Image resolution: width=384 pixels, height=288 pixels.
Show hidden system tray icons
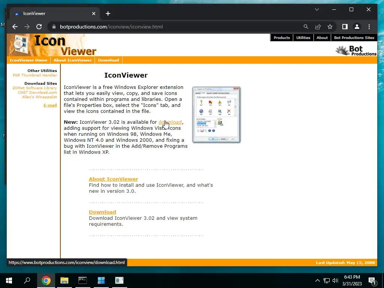[x=317, y=280]
